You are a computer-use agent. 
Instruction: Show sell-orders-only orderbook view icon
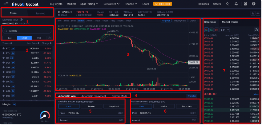pos(216,30)
